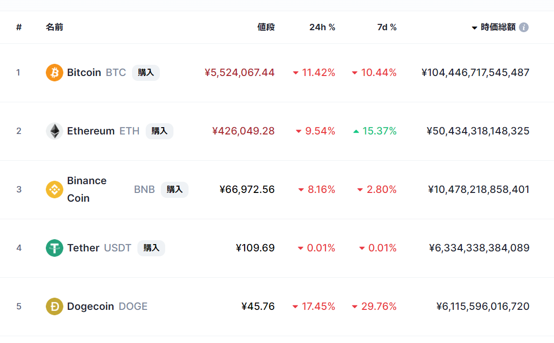Open the Bitcoin BTC name link
554x343 pixels.
84,72
